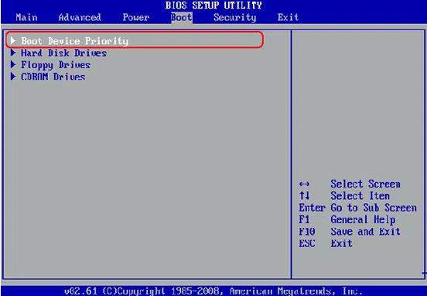Click the 'Save and Exit' help text
The height and width of the screenshot is (296, 427).
coord(365,232)
